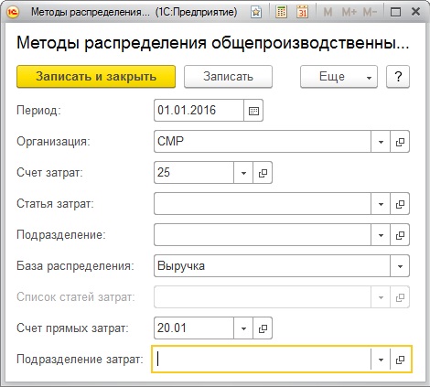Open Статья затрат record with open-form icon

pyautogui.click(x=400, y=204)
